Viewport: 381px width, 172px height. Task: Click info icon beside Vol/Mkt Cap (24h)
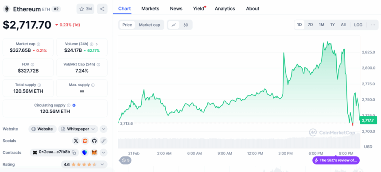98,65
